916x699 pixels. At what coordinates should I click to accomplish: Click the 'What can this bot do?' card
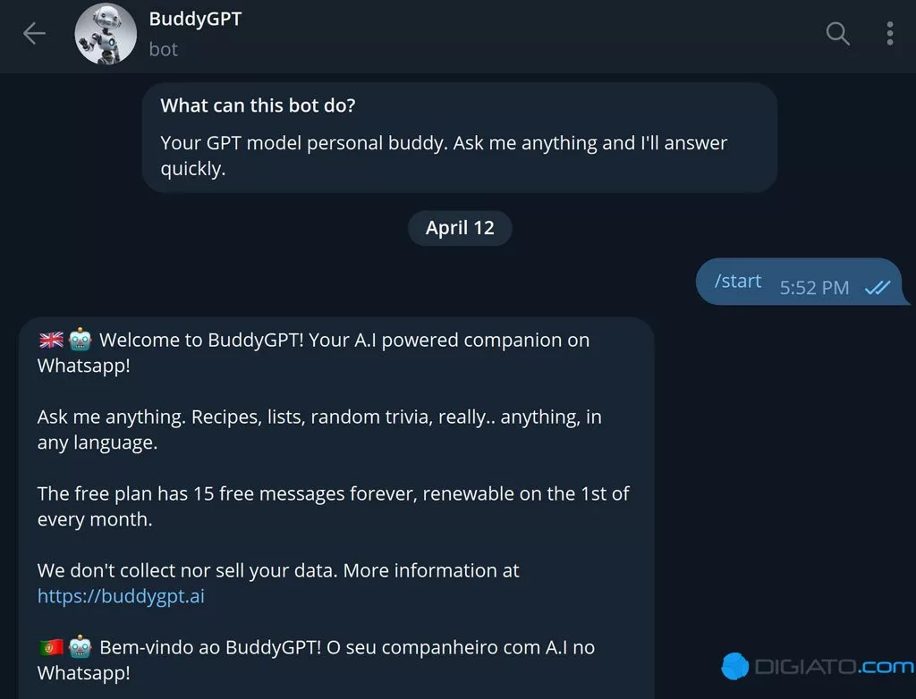(x=459, y=138)
